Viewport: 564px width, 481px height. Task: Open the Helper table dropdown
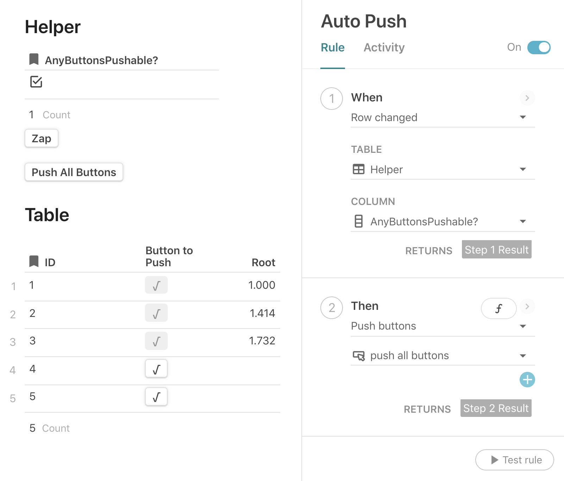click(523, 169)
